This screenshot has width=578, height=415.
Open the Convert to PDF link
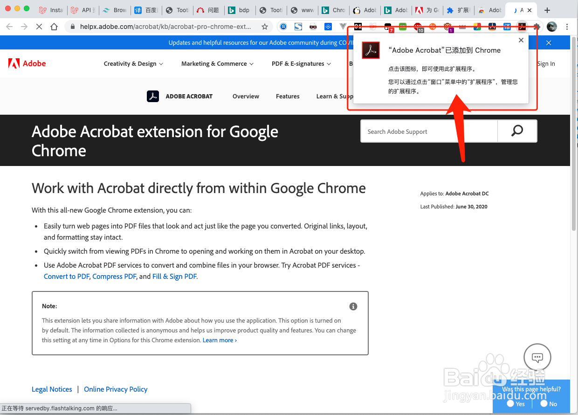[x=66, y=277]
